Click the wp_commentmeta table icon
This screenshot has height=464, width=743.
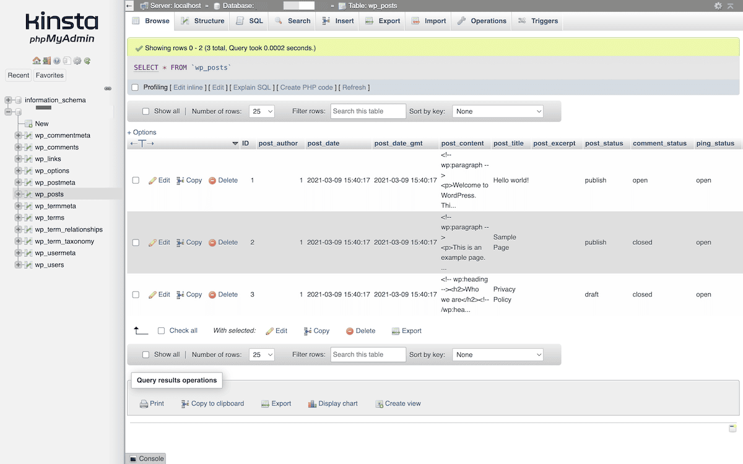coord(27,135)
